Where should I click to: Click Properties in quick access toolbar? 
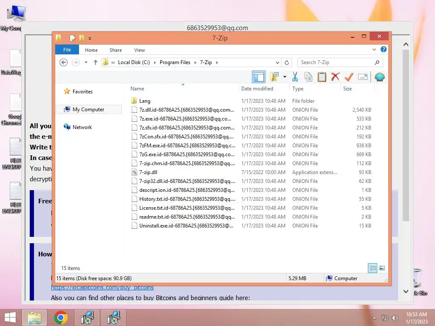[72, 38]
